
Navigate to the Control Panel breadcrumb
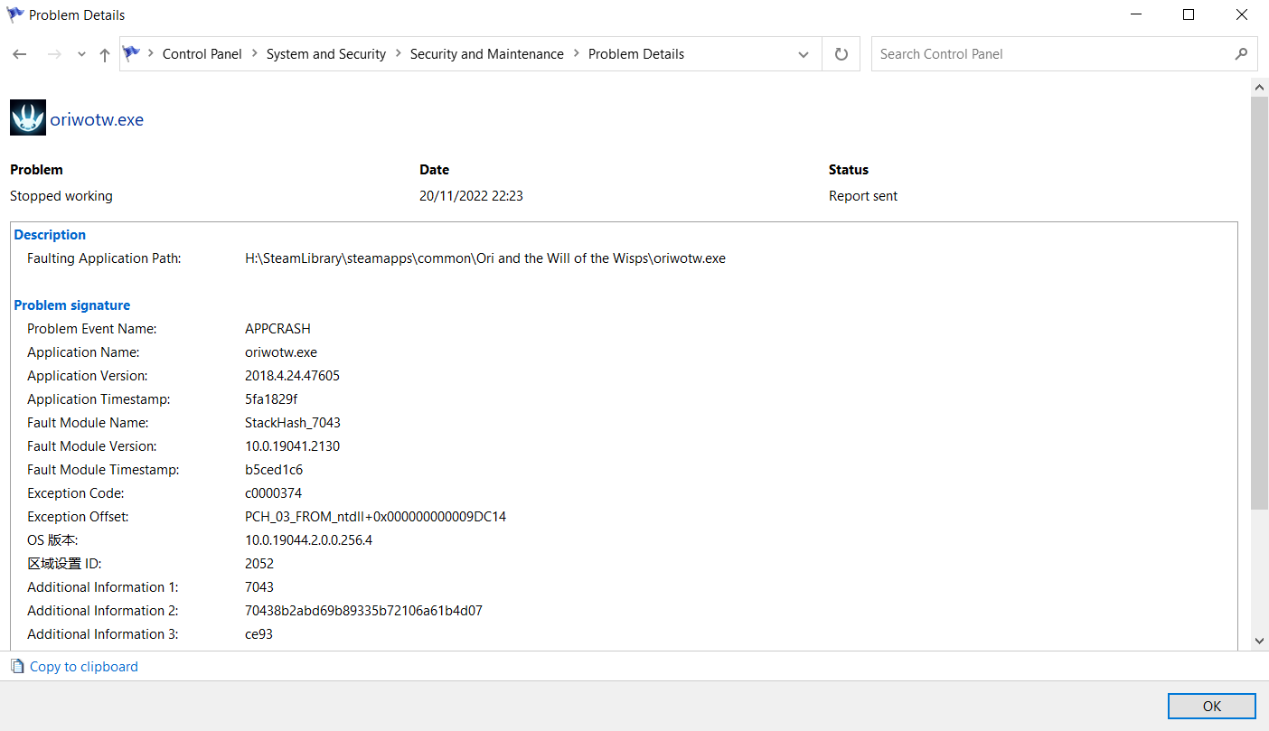(x=202, y=54)
